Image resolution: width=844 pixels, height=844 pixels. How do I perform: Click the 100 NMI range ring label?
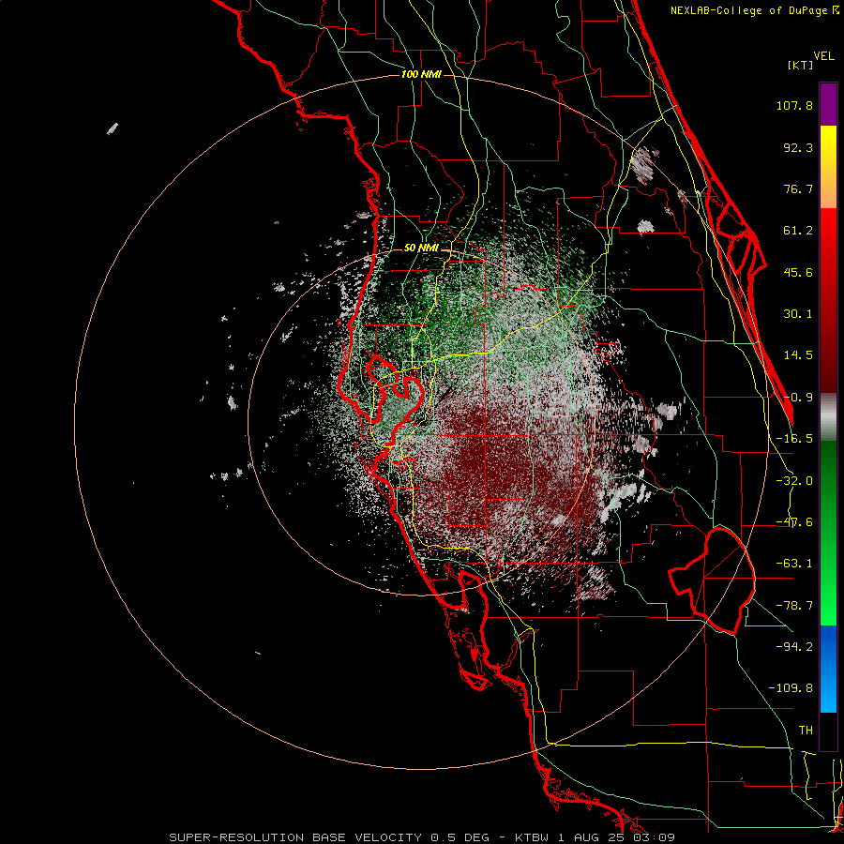click(421, 74)
